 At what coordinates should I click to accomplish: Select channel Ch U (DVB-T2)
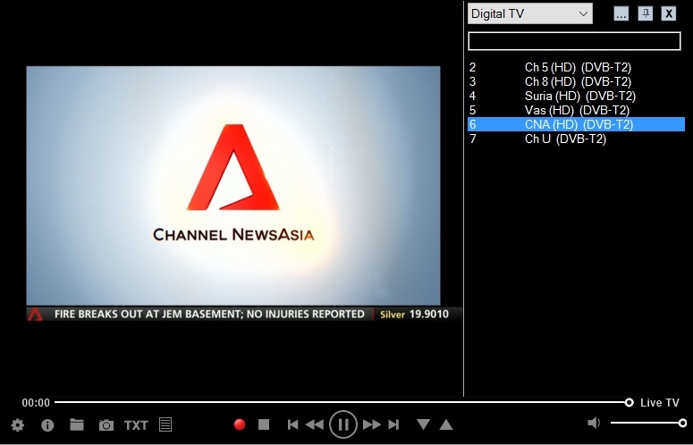point(577,139)
